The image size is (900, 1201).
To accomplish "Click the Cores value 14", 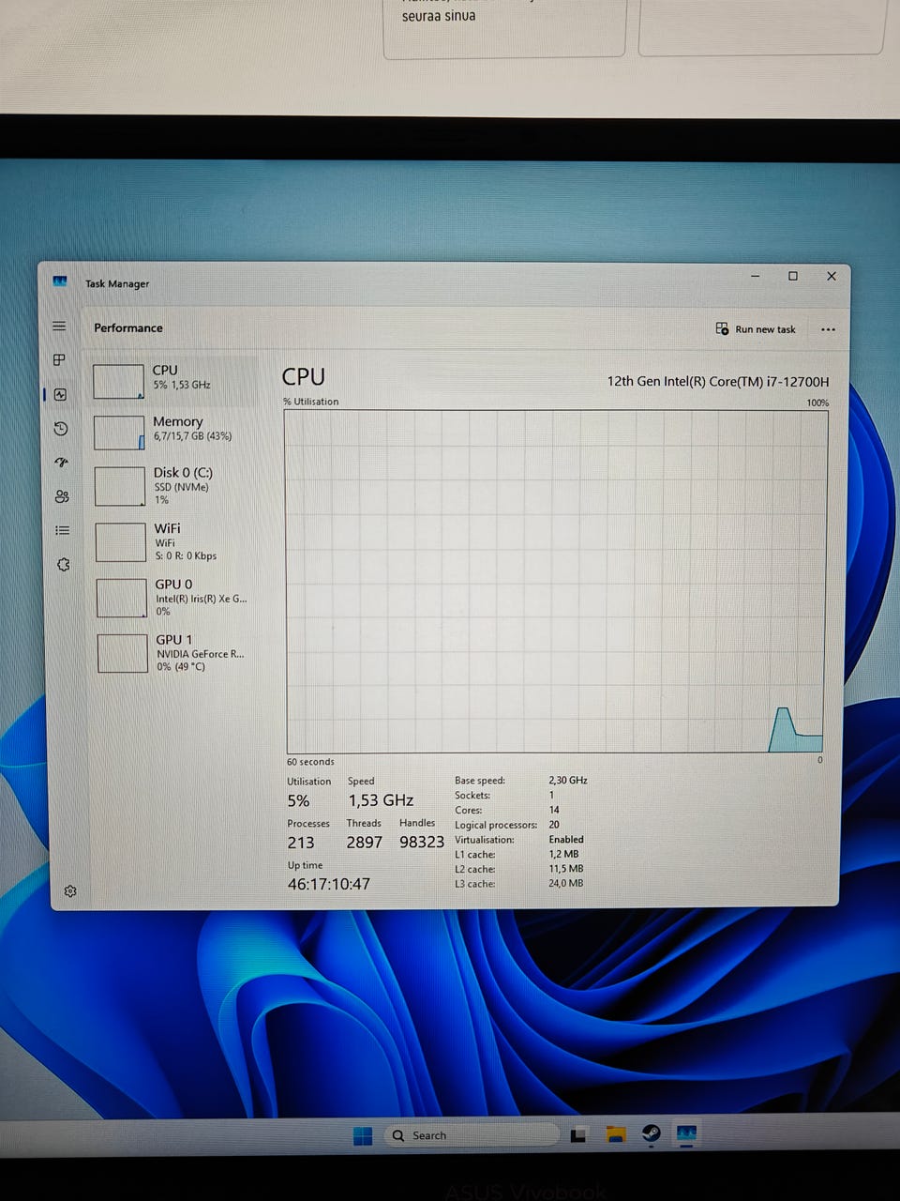I will click(x=554, y=810).
